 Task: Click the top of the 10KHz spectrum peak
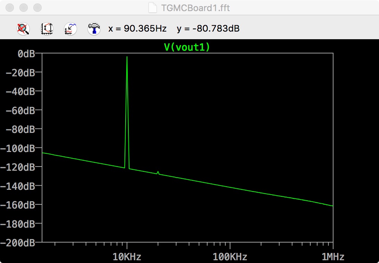click(x=127, y=57)
